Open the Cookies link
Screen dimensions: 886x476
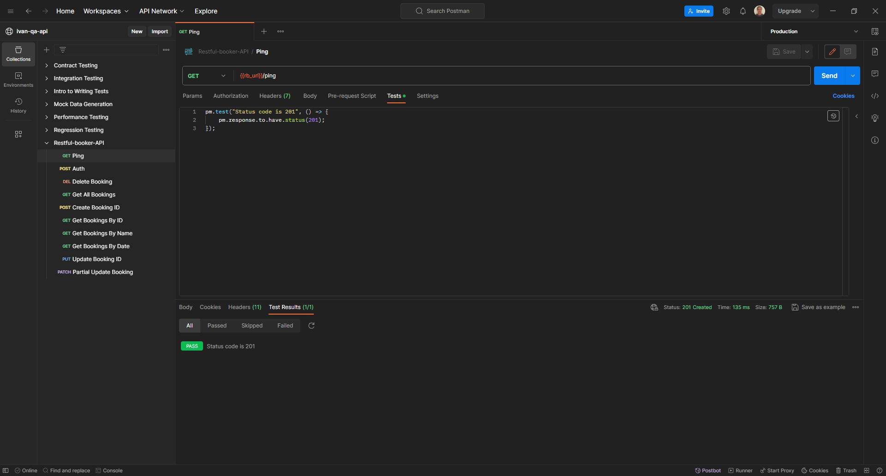844,96
